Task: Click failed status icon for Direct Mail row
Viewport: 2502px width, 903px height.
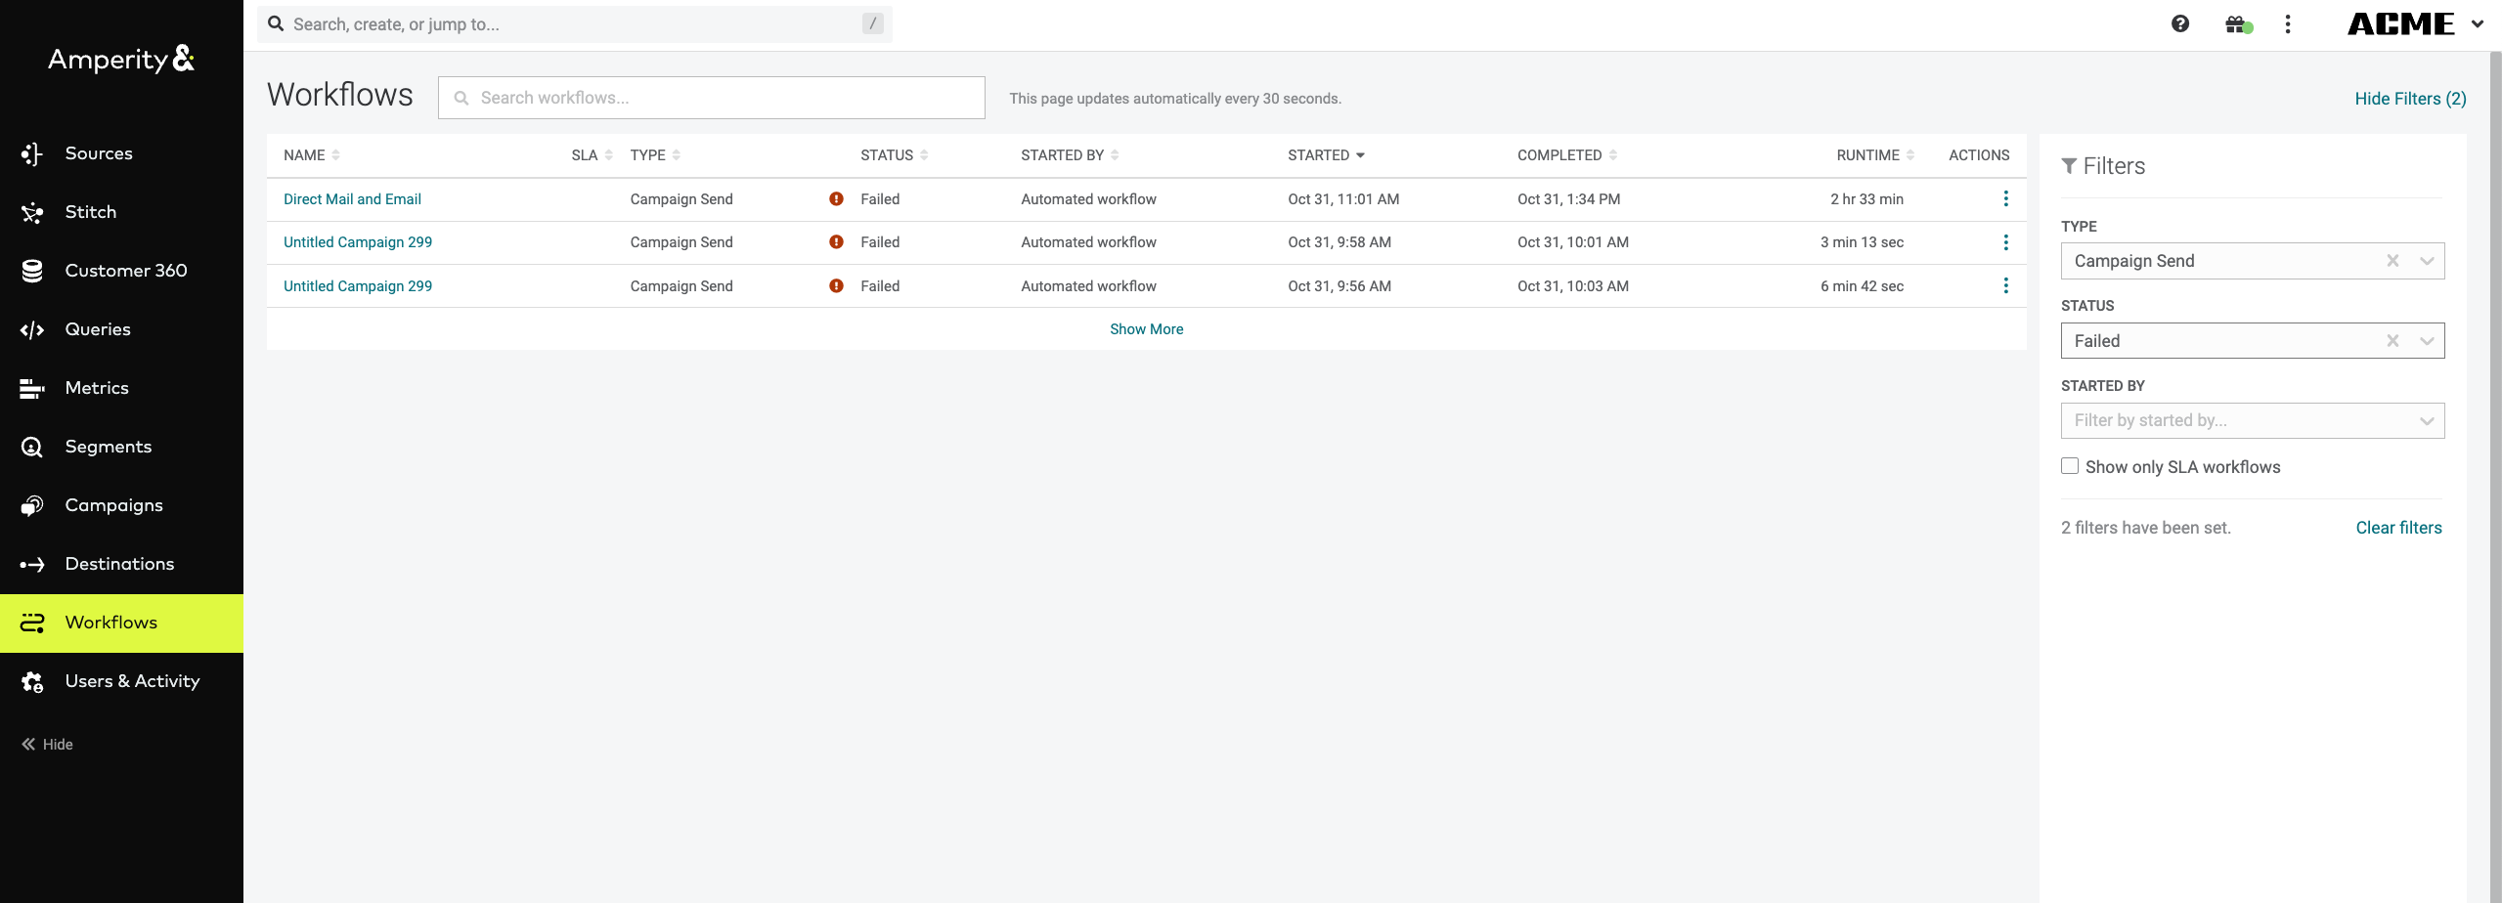Action: click(836, 199)
